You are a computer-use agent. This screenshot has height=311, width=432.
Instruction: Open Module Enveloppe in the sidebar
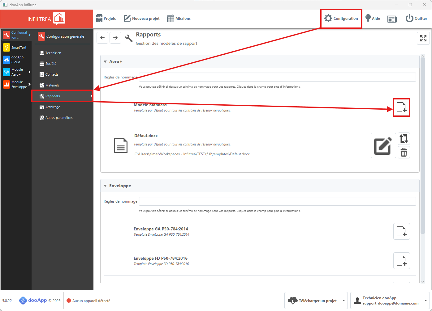point(15,84)
